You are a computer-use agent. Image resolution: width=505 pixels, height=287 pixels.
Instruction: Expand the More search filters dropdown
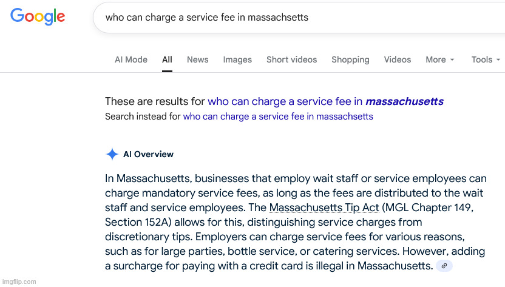[x=440, y=59]
